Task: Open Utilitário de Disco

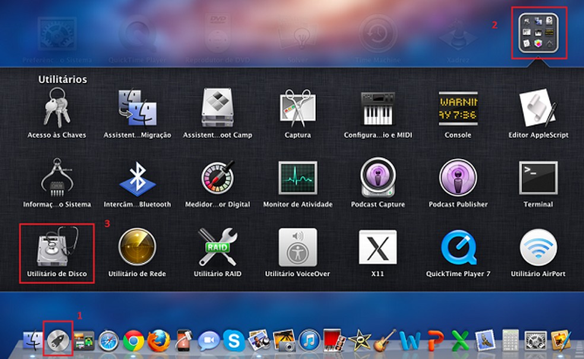Action: point(56,249)
